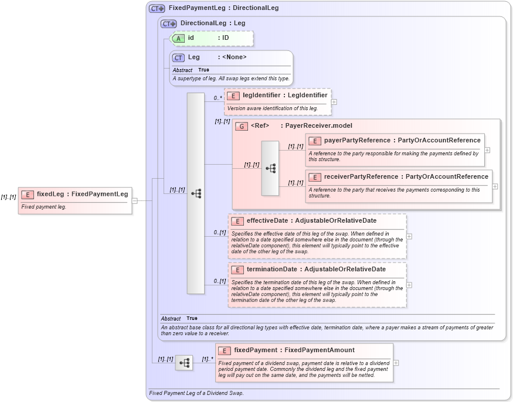Image resolution: width=513 pixels, height=402 pixels.
Task: Select 'terminationDate : AdjustableOrRelativeDate' label
Action: 316,269
